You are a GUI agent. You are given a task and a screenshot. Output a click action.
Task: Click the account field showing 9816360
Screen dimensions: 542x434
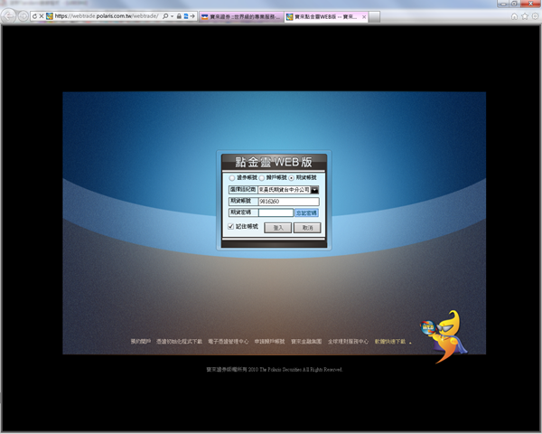point(289,202)
